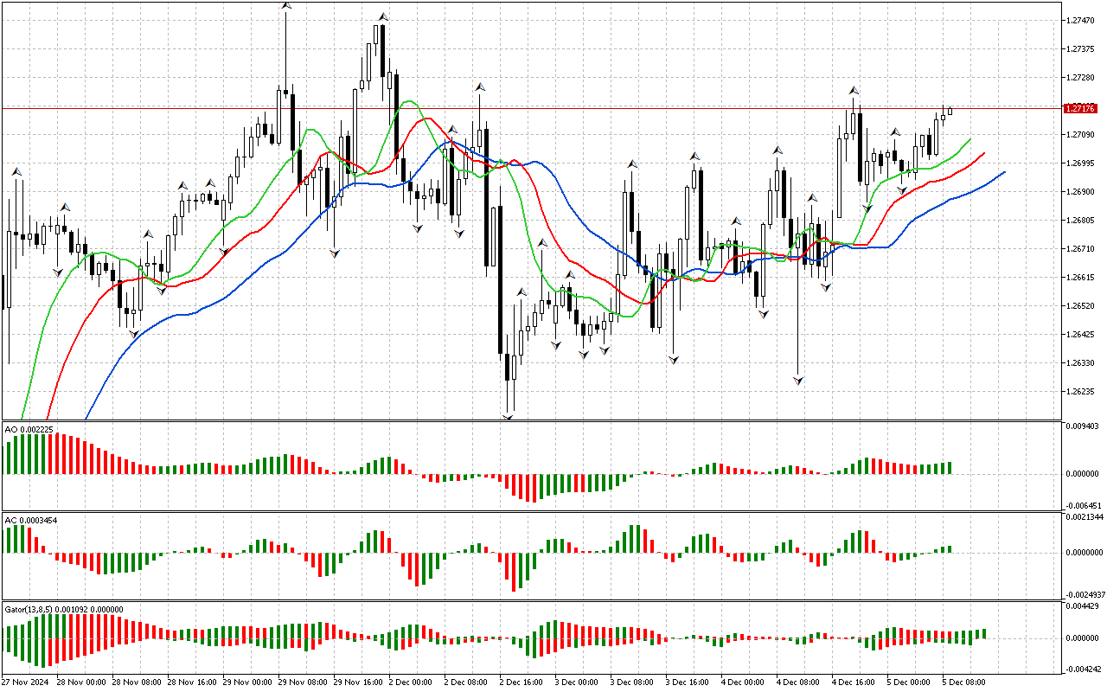The height and width of the screenshot is (692, 1107).
Task: Click the 4 Dec 00:00 time label
Action: [744, 682]
